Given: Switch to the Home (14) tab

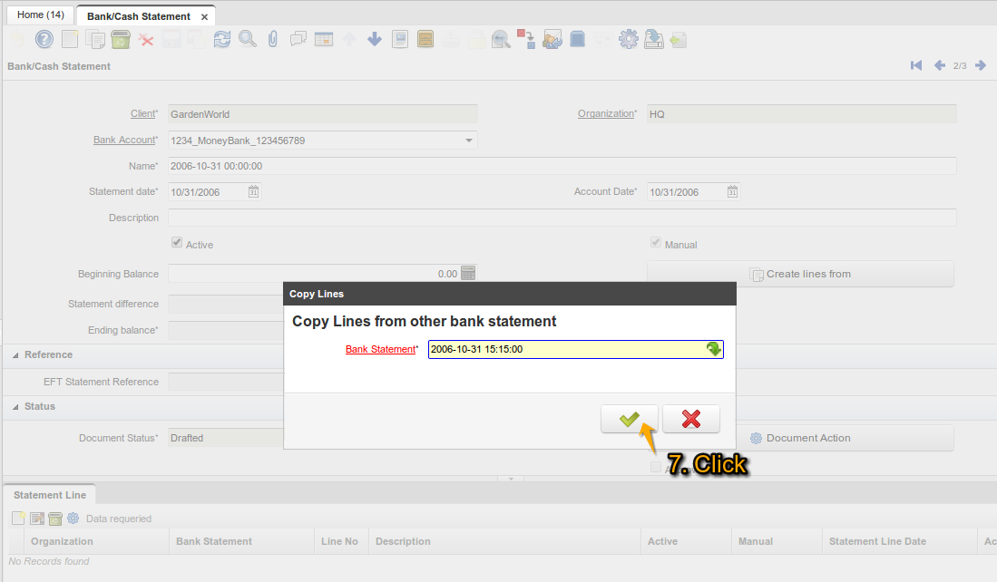Looking at the screenshot, I should coord(40,15).
